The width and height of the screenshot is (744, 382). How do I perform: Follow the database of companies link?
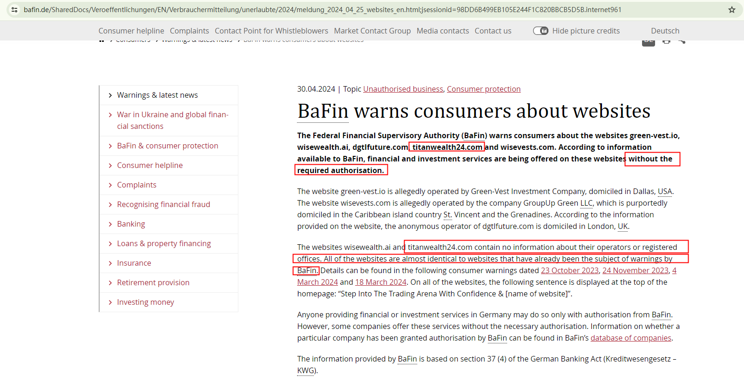[631, 338]
